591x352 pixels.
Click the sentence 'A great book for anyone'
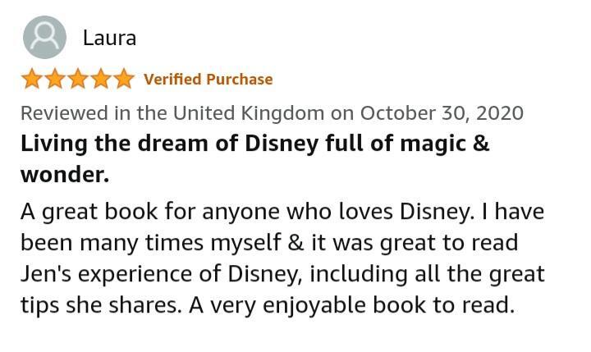(x=150, y=212)
